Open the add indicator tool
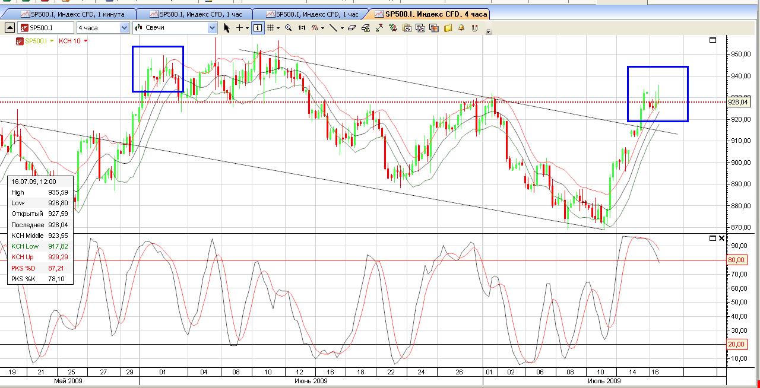Image resolution: width=760 pixels, height=388 pixels. pyautogui.click(x=316, y=28)
